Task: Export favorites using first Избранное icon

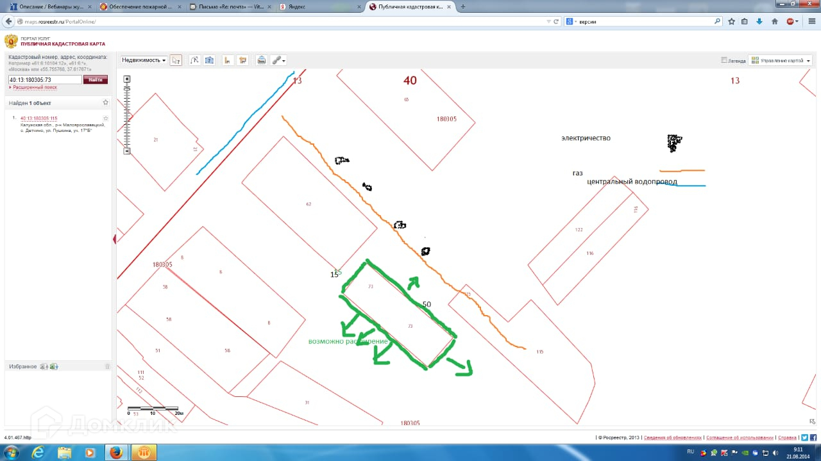Action: [x=43, y=367]
